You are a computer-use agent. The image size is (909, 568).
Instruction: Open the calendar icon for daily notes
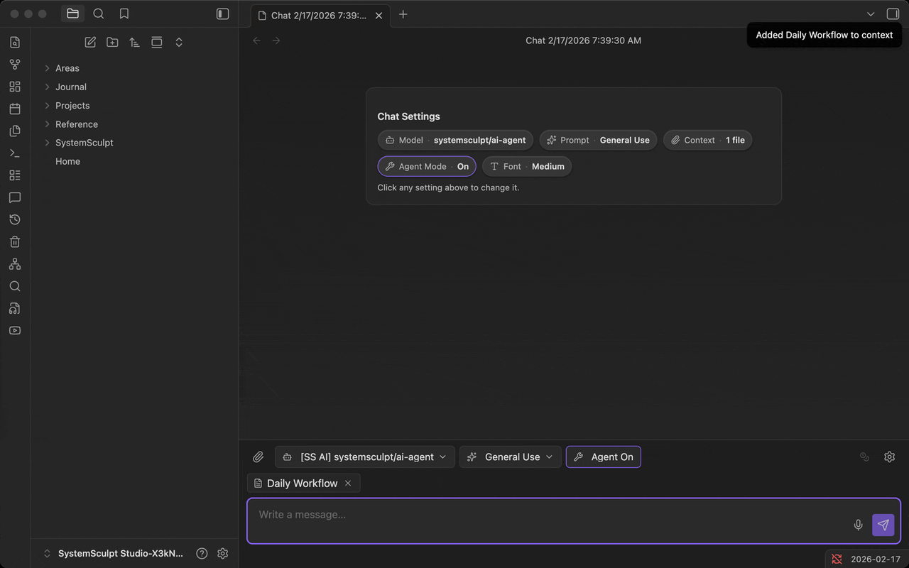click(14, 108)
